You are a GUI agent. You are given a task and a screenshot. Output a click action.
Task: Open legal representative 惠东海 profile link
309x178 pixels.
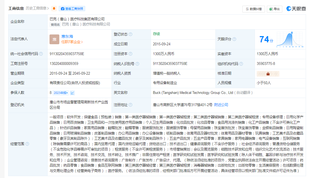pos(67,36)
